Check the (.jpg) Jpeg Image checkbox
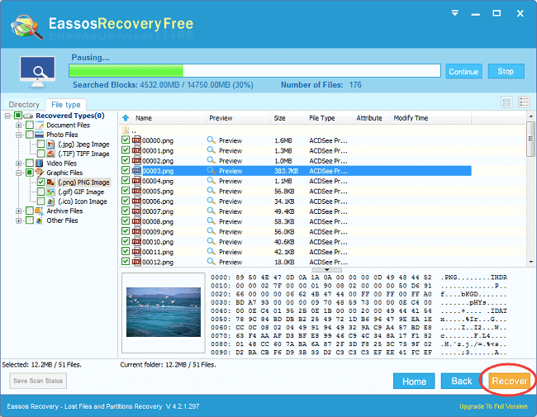 point(40,145)
